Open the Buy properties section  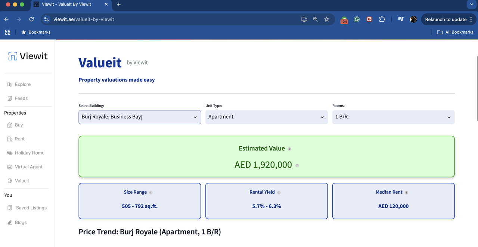pos(19,125)
